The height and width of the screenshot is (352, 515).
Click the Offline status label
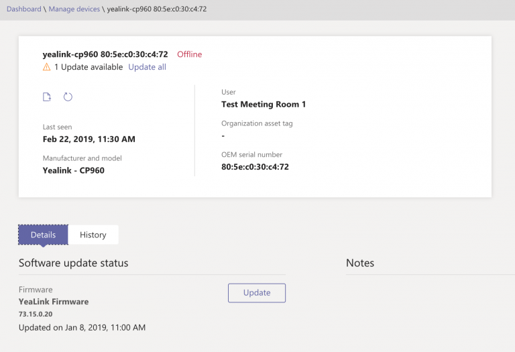pos(190,54)
